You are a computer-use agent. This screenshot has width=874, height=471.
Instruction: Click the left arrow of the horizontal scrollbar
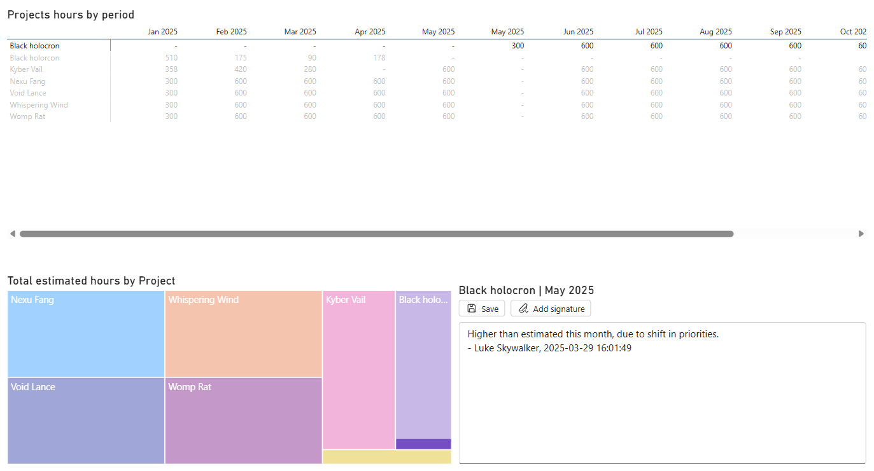click(x=13, y=234)
